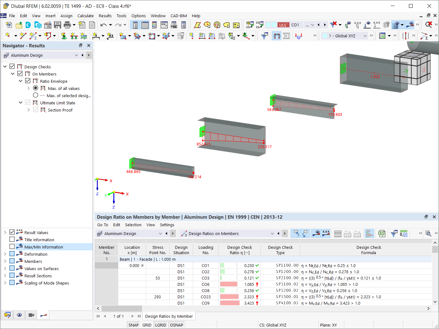Toggle the SNAP status bar button

click(x=133, y=325)
